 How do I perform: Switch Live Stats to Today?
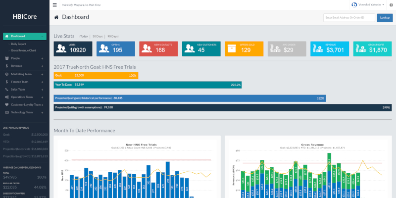tap(84, 36)
